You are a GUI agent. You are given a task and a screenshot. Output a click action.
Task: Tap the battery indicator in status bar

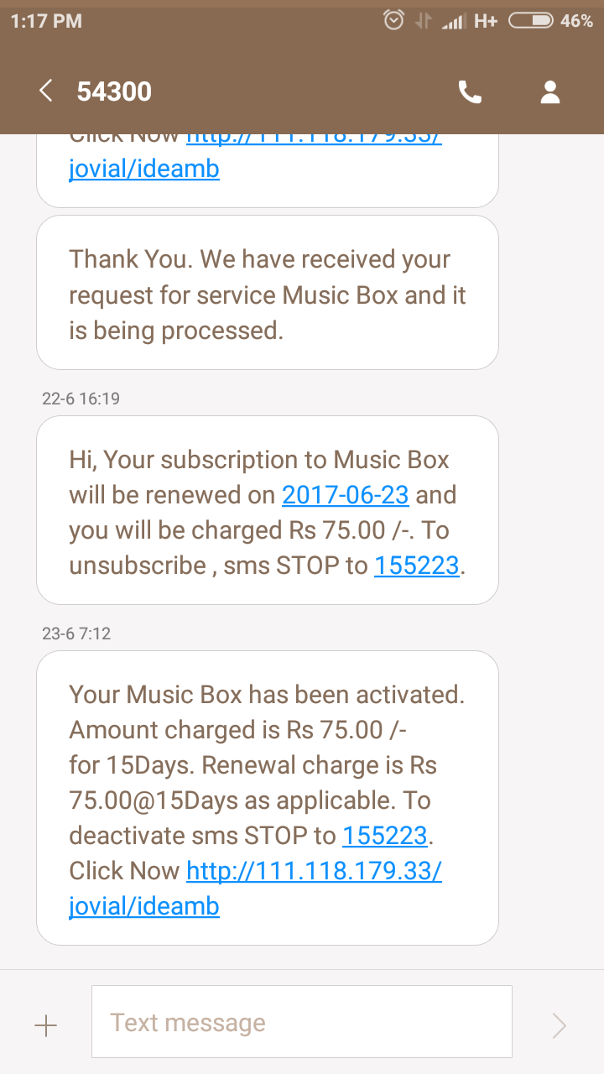coord(530,21)
